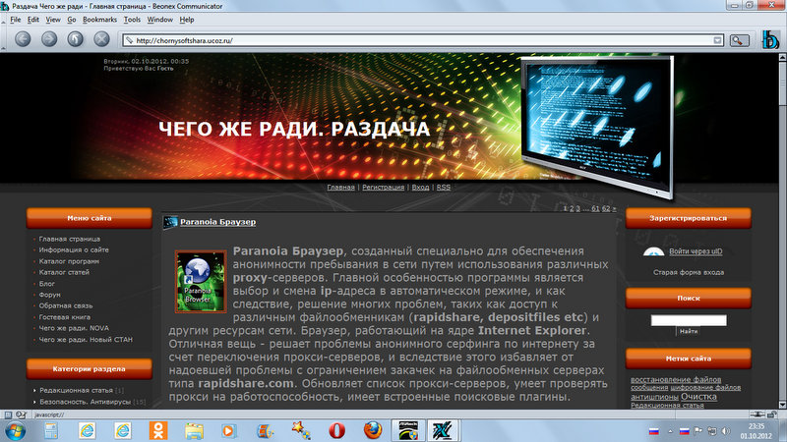Click the Вход link under the banner
Image resolution: width=787 pixels, height=442 pixels.
click(420, 187)
